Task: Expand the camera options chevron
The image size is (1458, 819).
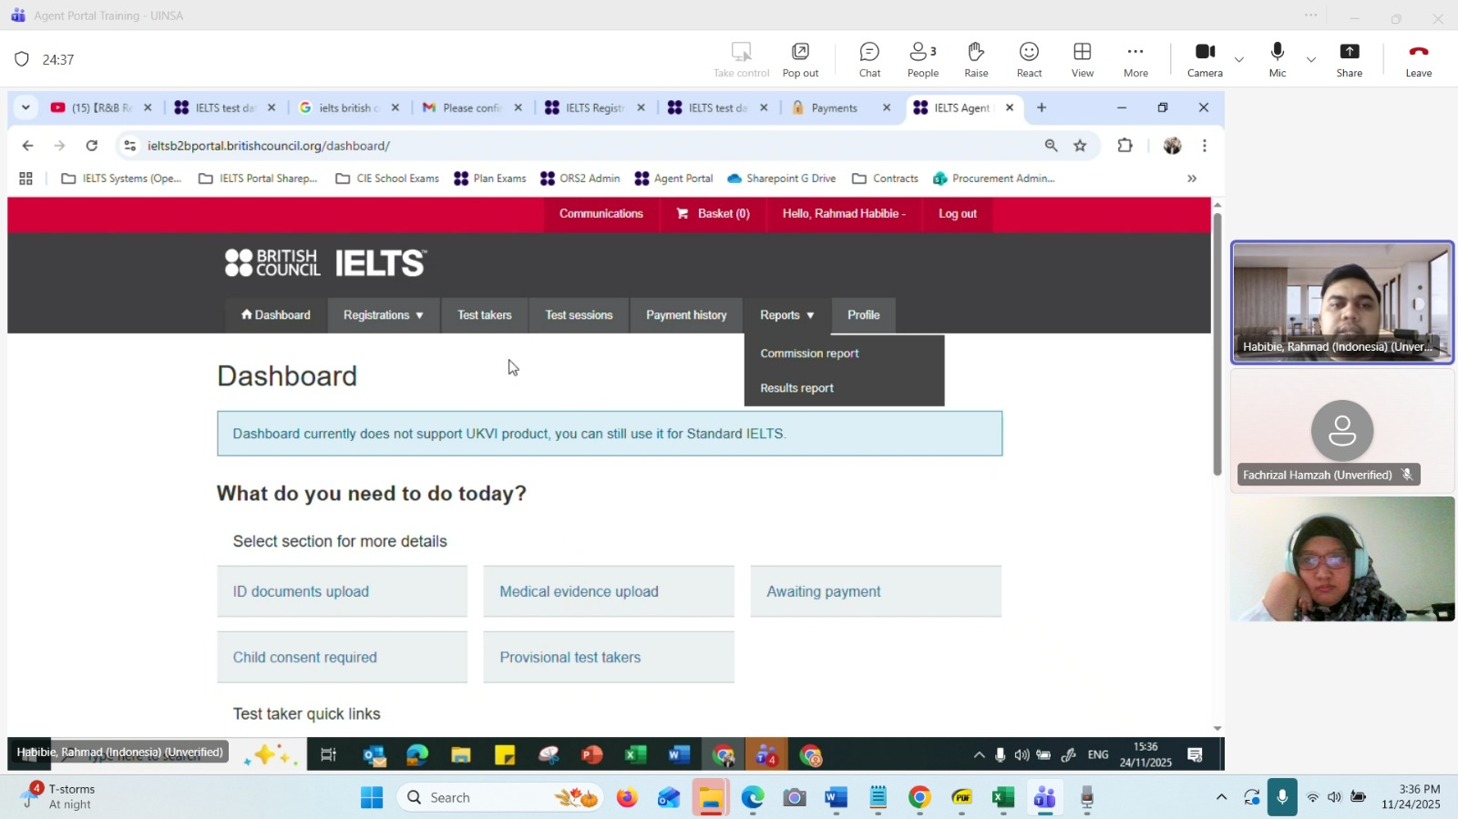Action: pos(1239,60)
